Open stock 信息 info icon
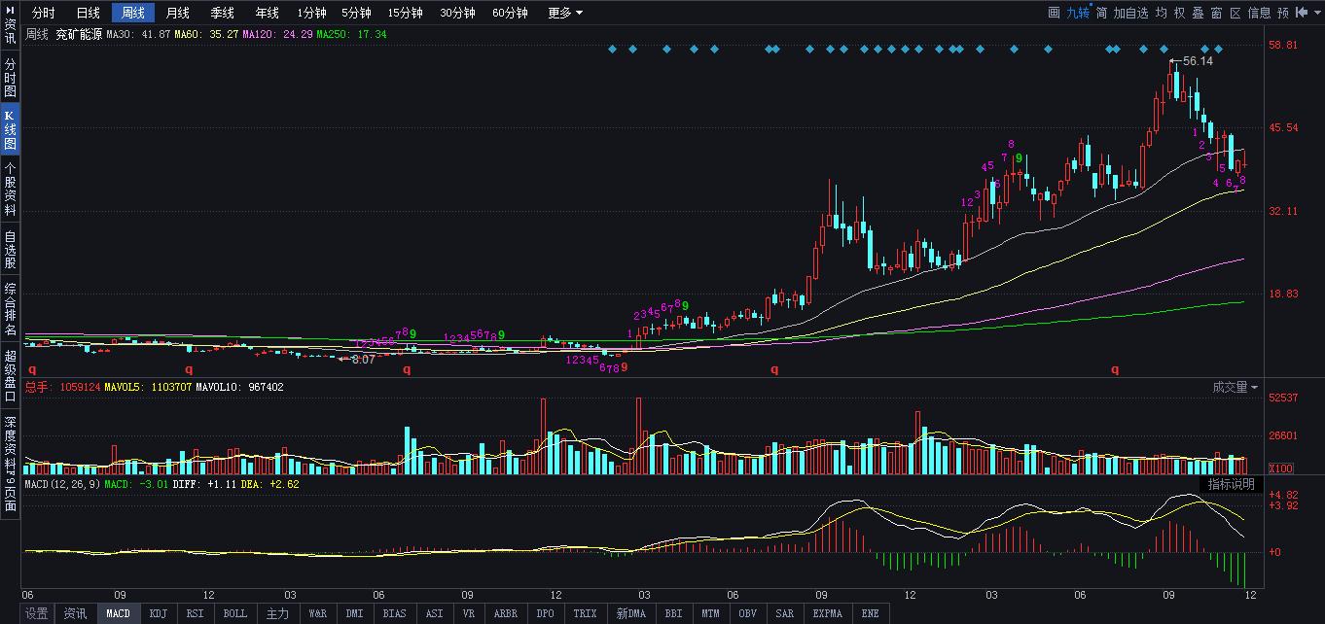Image resolution: width=1325 pixels, height=624 pixels. tap(1258, 12)
